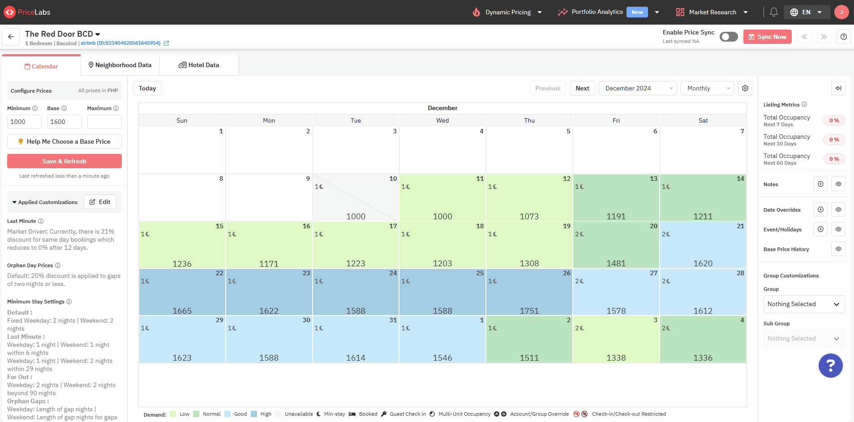
Task: Open the December 2024 month dropdown
Action: (638, 88)
